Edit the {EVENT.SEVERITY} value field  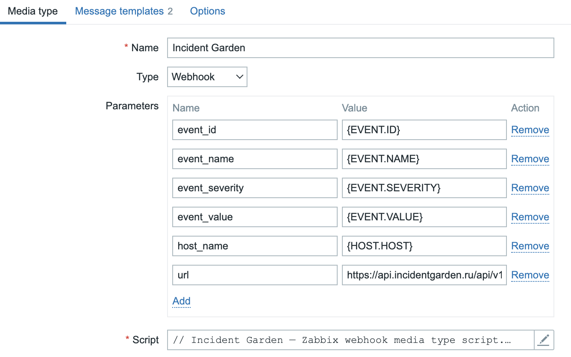424,188
